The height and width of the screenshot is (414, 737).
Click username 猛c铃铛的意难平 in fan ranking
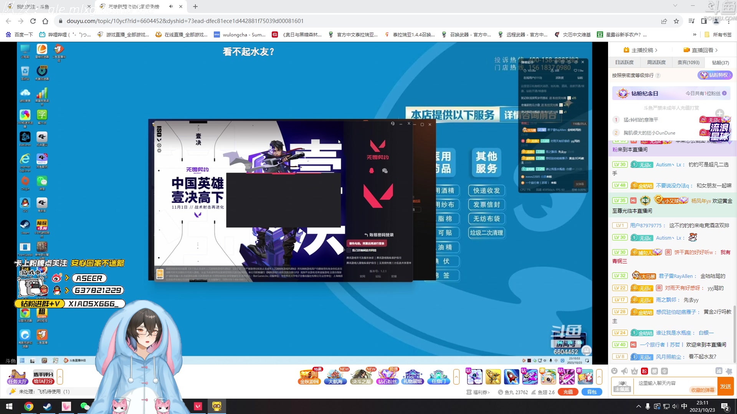(x=641, y=120)
